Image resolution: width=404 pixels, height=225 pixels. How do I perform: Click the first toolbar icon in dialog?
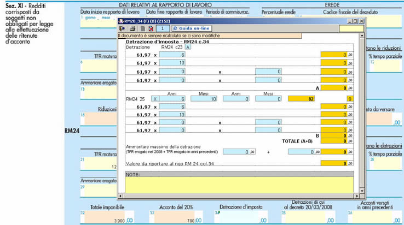click(x=122, y=28)
